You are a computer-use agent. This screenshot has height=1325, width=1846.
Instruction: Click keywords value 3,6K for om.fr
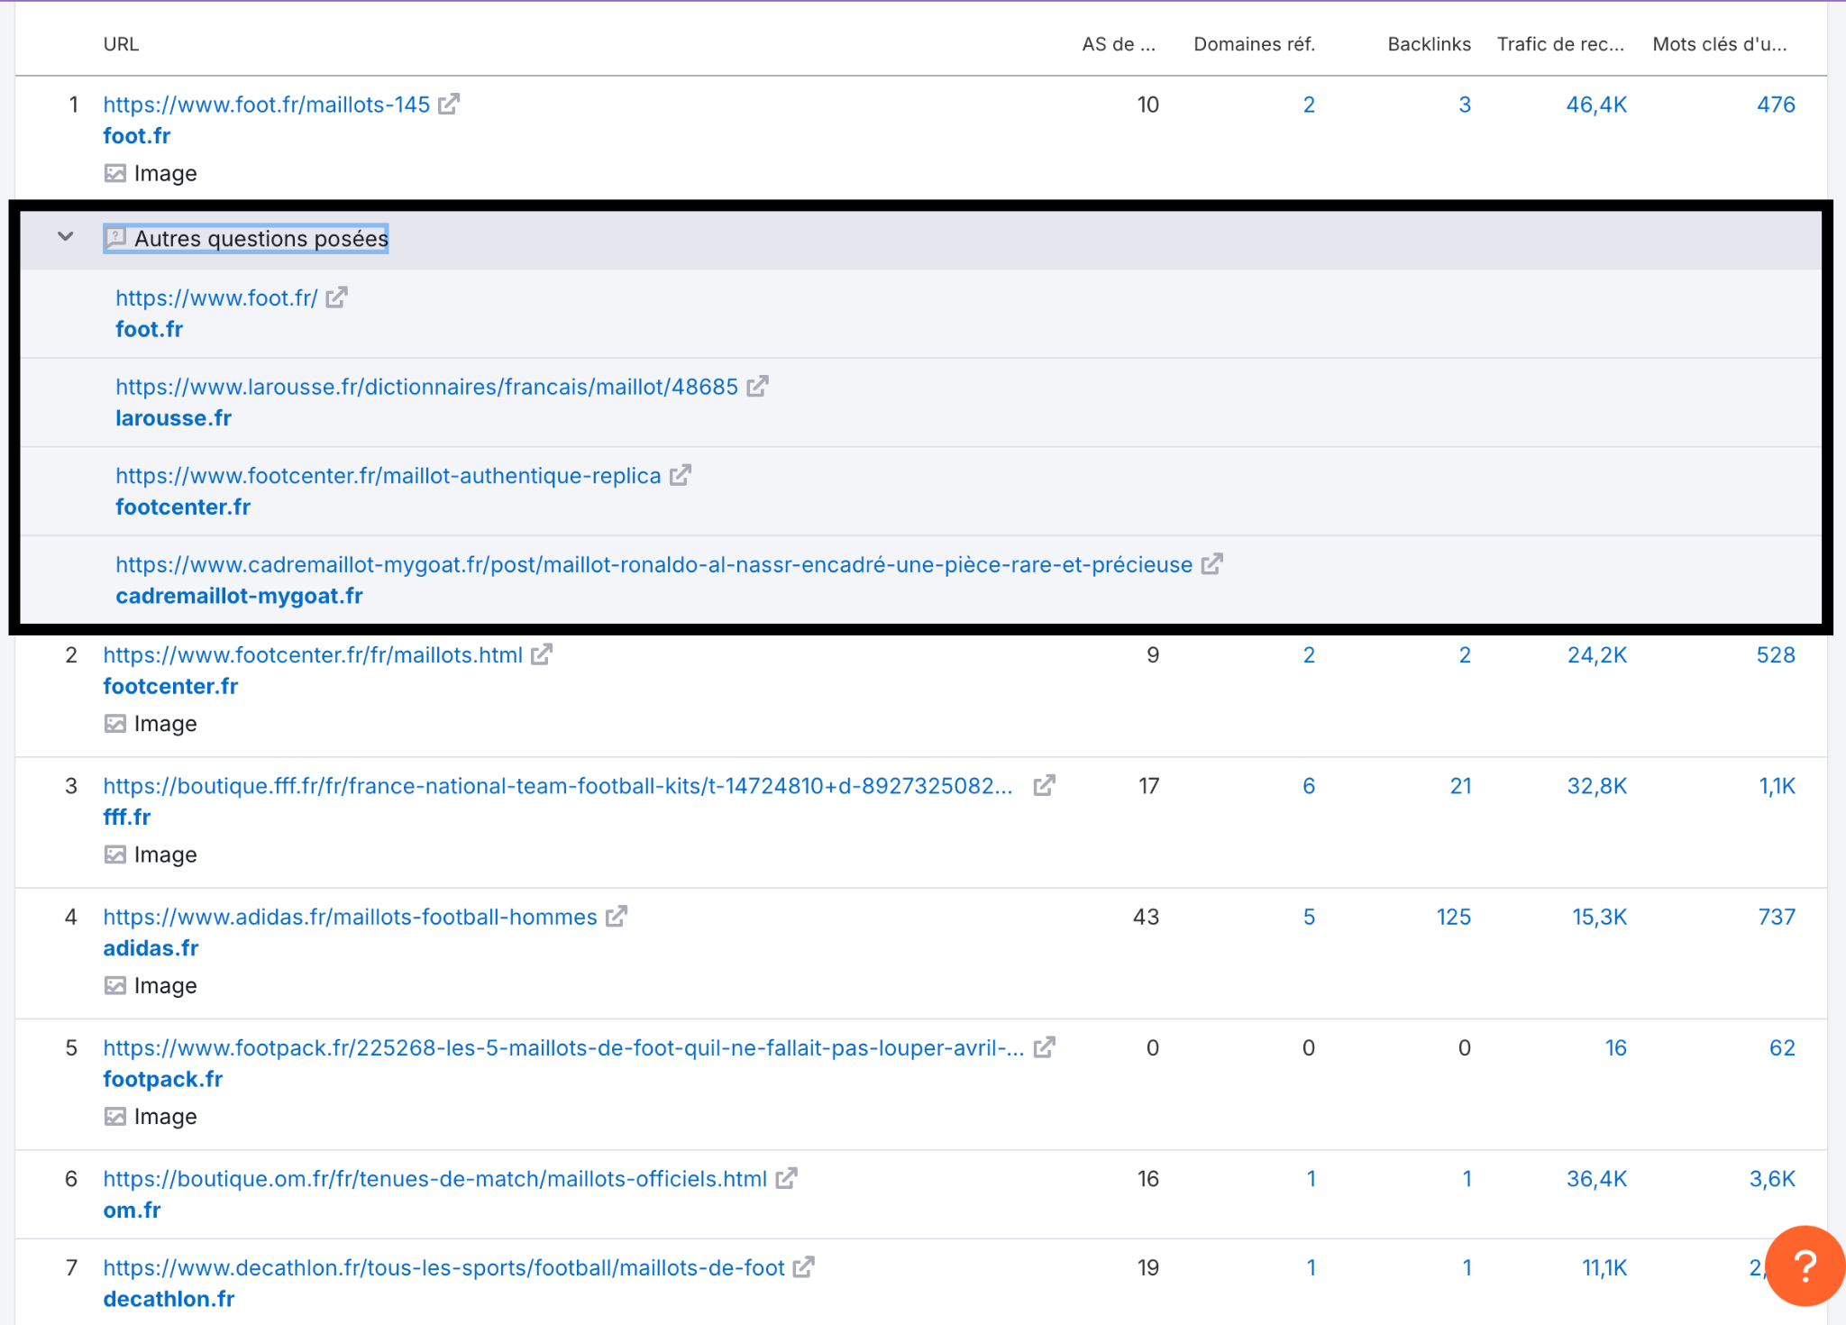pos(1772,1179)
